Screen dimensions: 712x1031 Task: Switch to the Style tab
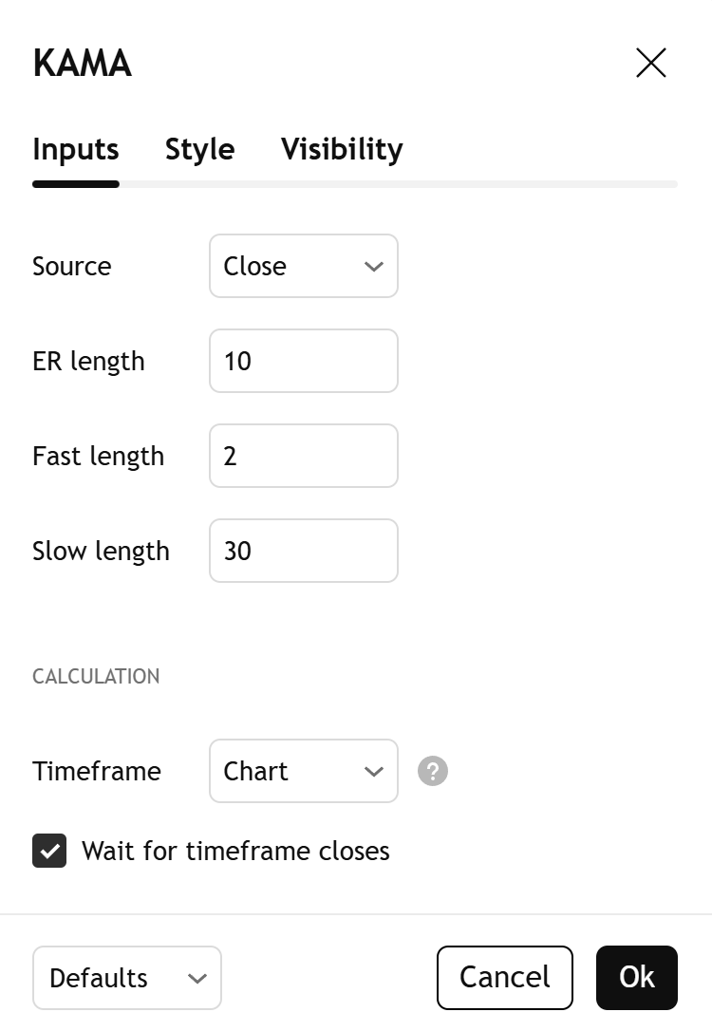pos(199,150)
